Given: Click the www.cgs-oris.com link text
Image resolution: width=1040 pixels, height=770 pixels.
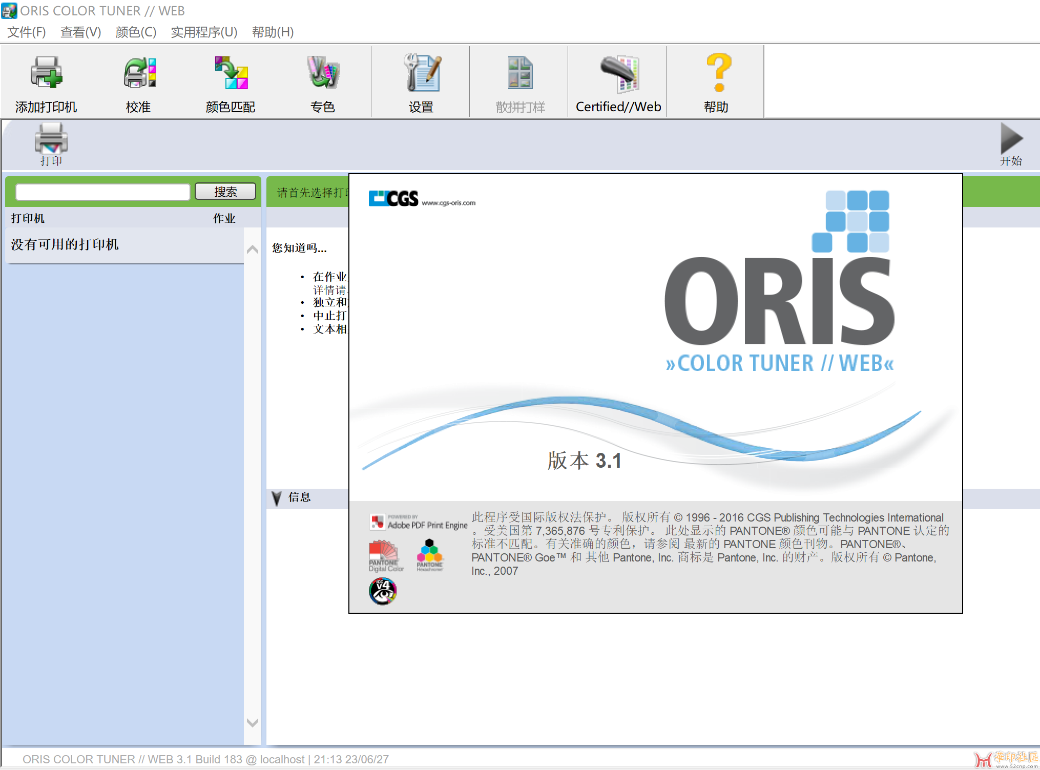Looking at the screenshot, I should pos(449,203).
